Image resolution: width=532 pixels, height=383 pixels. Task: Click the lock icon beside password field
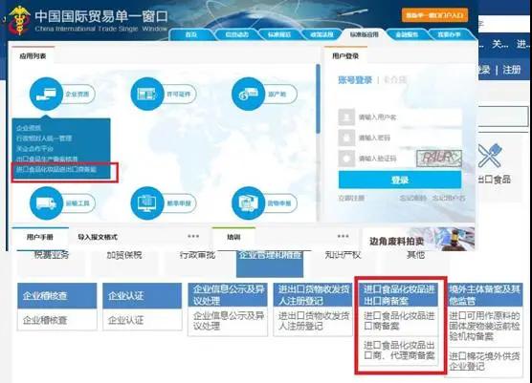coord(346,138)
